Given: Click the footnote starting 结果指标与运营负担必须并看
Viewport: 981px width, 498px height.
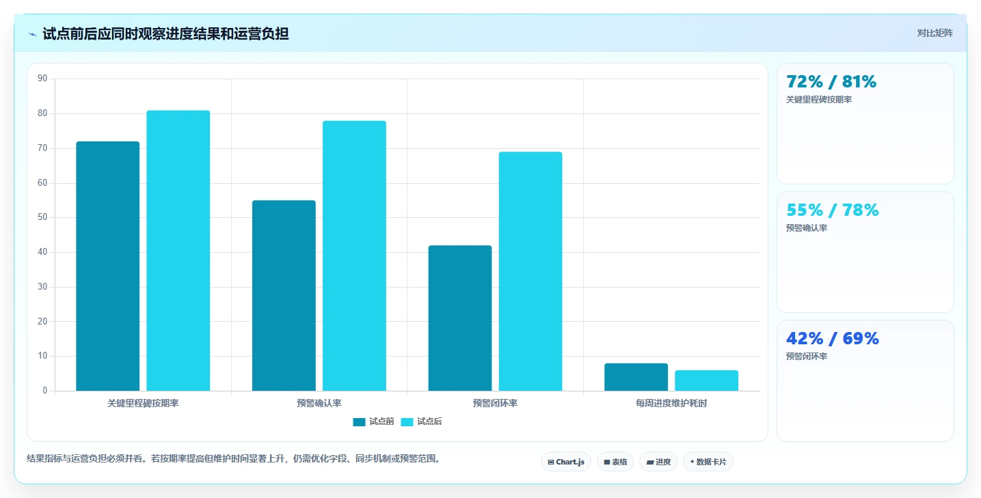Looking at the screenshot, I should [x=234, y=458].
